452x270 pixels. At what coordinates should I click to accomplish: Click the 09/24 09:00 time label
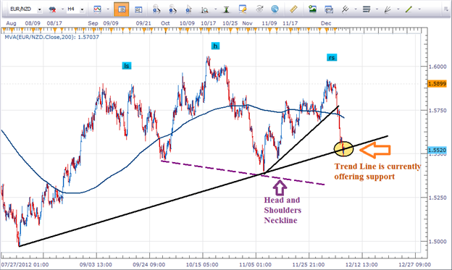[x=149, y=264]
